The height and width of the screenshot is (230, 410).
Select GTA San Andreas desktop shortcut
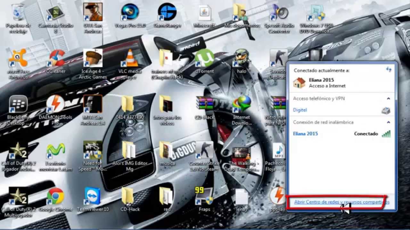click(x=93, y=19)
